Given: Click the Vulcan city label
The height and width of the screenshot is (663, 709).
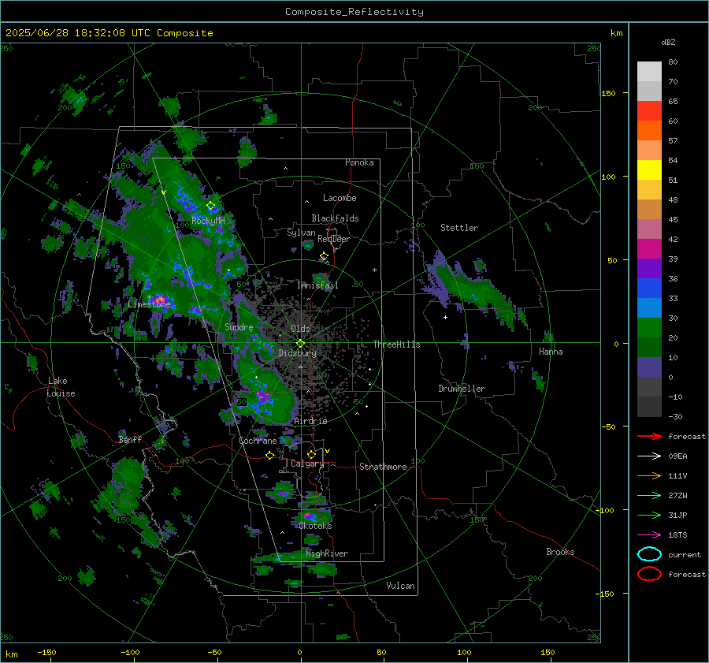Looking at the screenshot, I should (400, 586).
